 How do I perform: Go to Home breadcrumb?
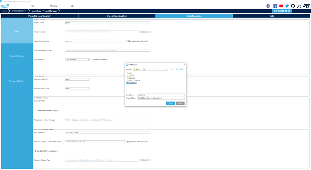(4, 11)
